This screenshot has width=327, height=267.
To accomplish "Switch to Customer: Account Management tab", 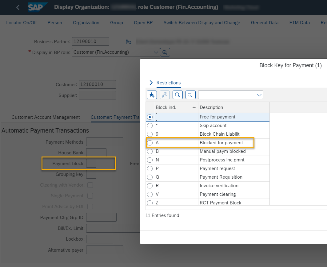I will (46, 117).
